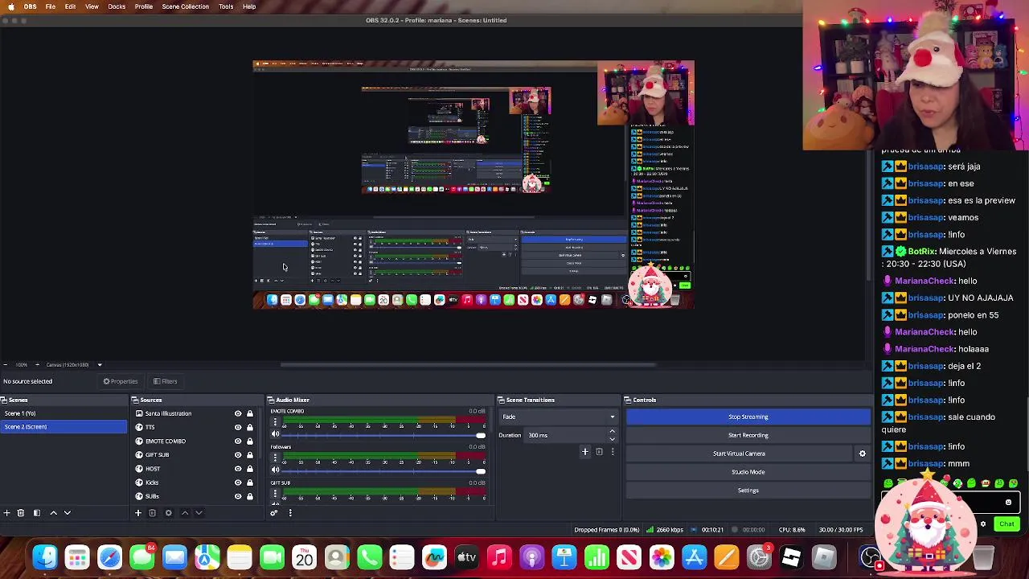Screen dimensions: 1029x579
Task: Increase transition duration with up arrow
Action: tap(612, 432)
